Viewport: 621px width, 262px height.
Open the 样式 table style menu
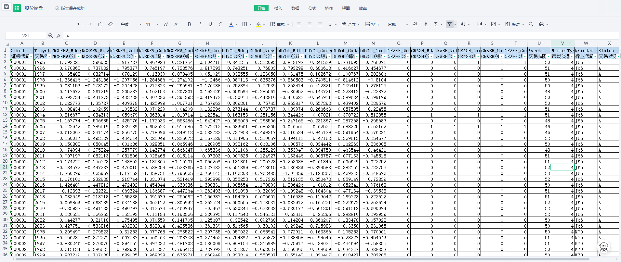[280, 24]
